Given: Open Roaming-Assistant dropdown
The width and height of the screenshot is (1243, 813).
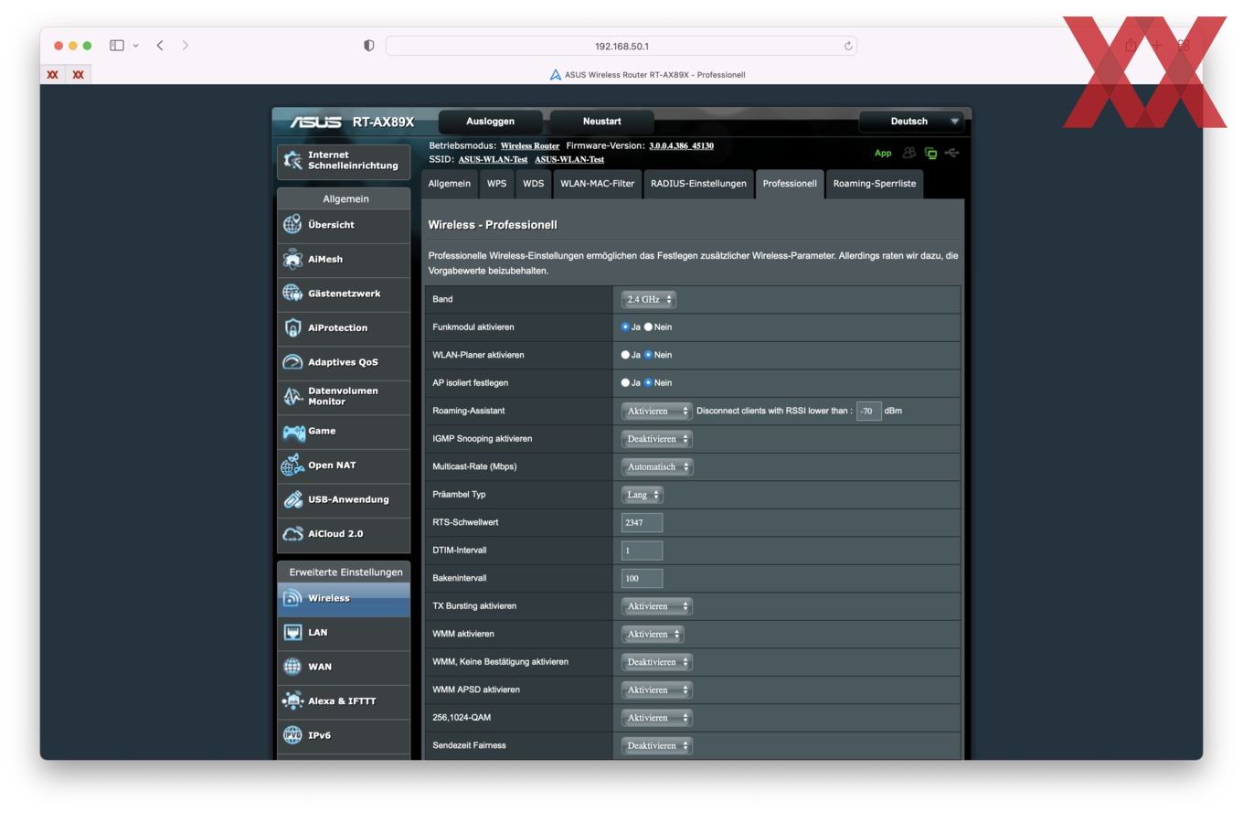Looking at the screenshot, I should click(x=656, y=411).
